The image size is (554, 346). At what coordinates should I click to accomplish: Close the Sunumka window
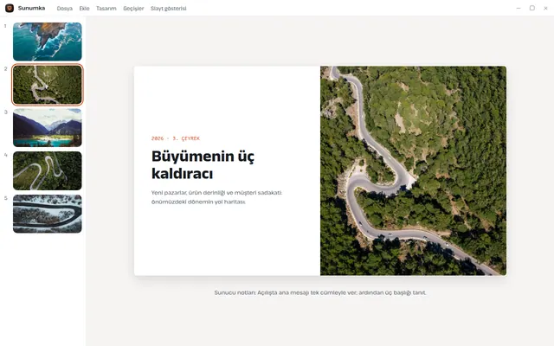(x=545, y=8)
